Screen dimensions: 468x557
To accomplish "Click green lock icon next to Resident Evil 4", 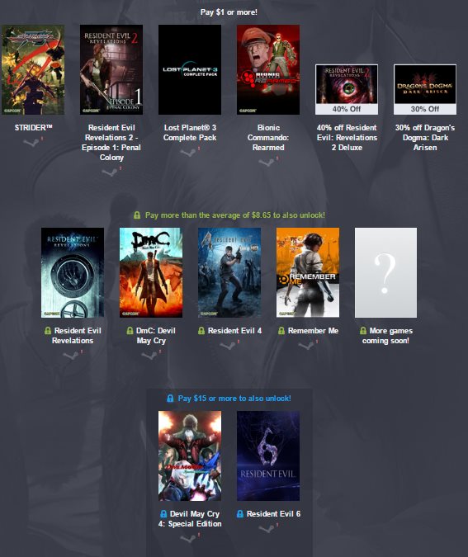I will tap(201, 331).
